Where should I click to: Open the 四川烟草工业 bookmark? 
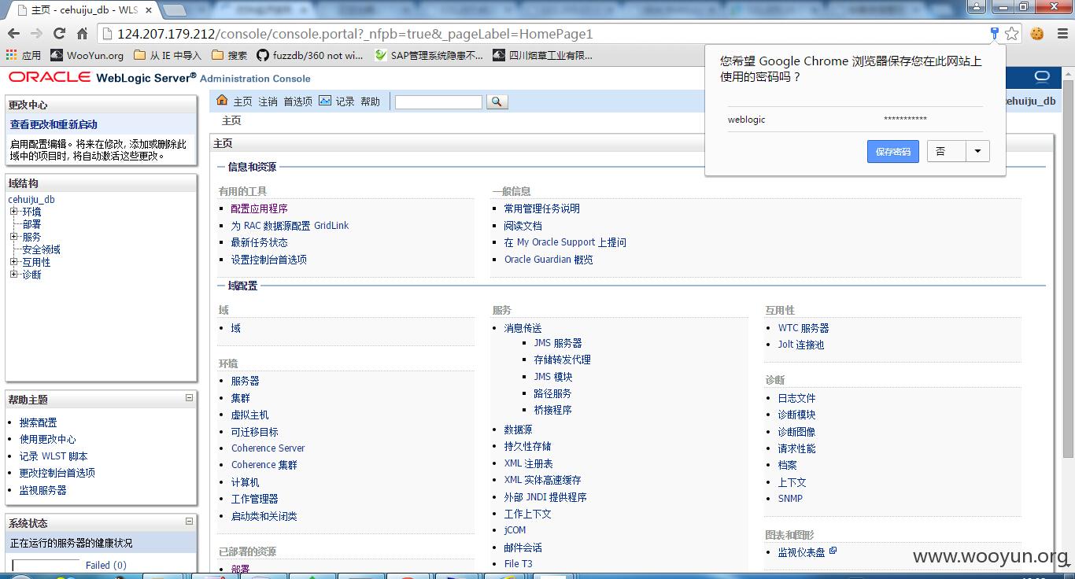pyautogui.click(x=543, y=55)
